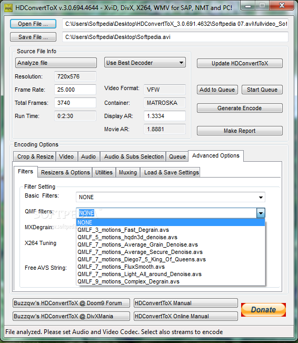
Task: Click Add to Queue button
Action: pyautogui.click(x=217, y=90)
